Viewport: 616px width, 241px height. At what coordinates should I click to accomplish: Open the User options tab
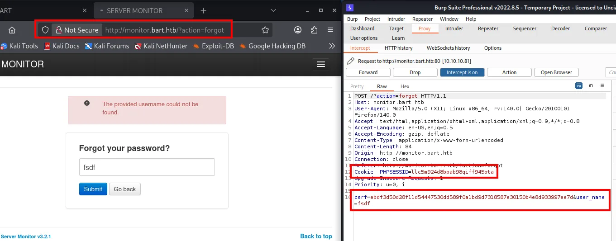(x=363, y=38)
